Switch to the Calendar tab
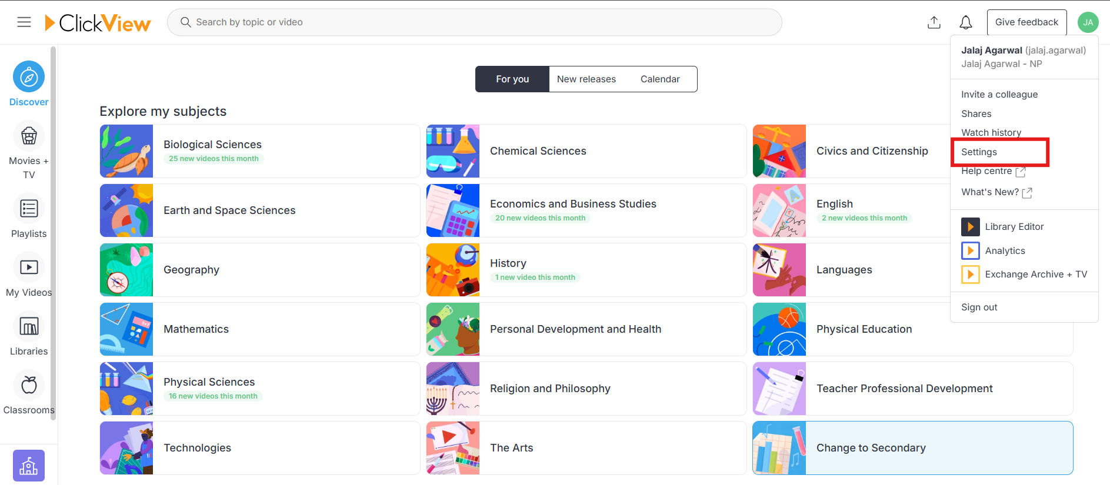1110x485 pixels. coord(660,79)
